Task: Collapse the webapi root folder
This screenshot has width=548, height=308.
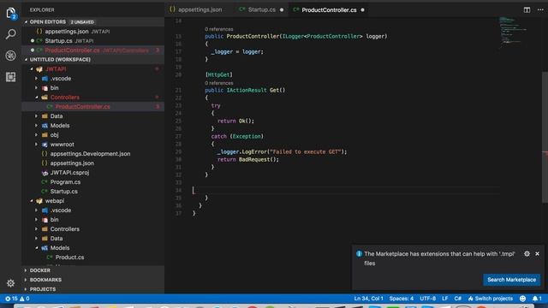Action: 32,201
